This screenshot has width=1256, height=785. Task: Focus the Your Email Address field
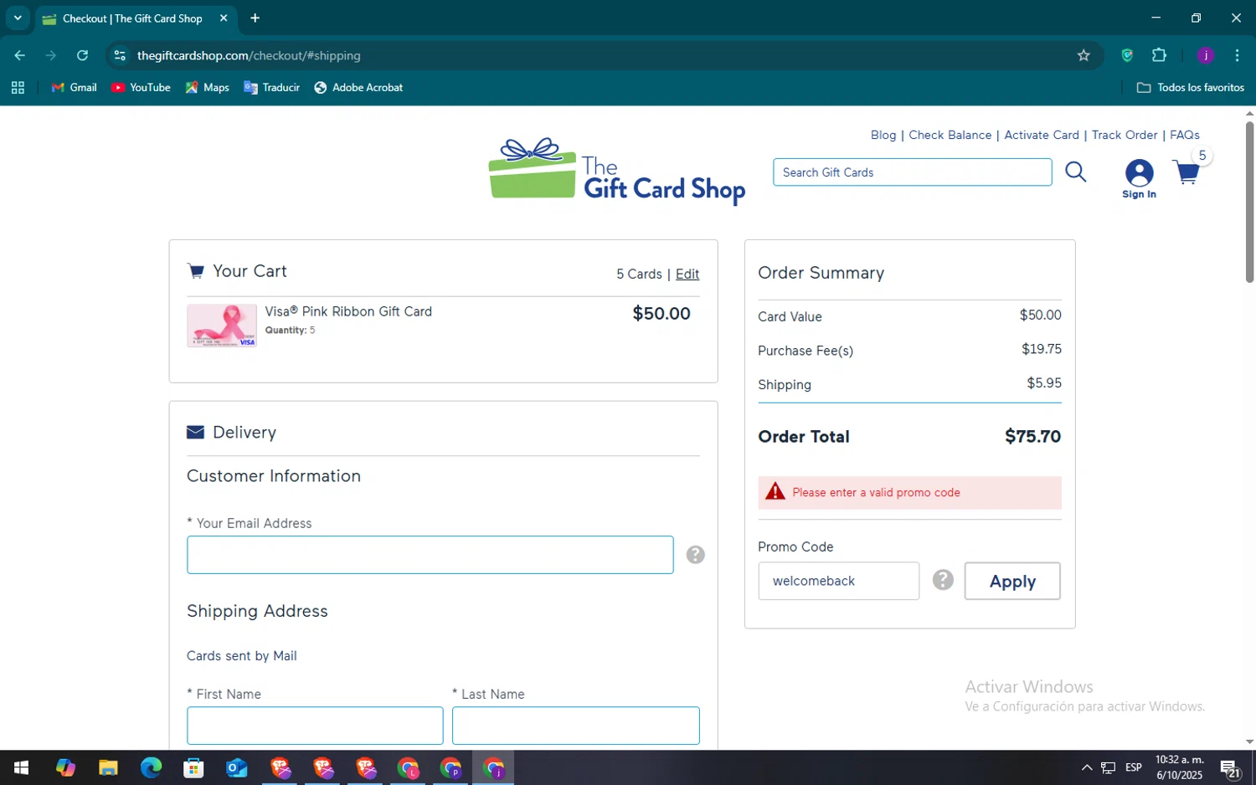coord(430,555)
